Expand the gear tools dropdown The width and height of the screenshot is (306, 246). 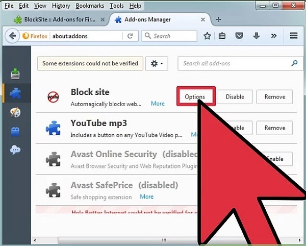click(x=157, y=63)
